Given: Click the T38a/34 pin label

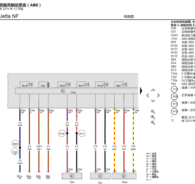Looking at the screenshot, I should [x=137, y=111].
